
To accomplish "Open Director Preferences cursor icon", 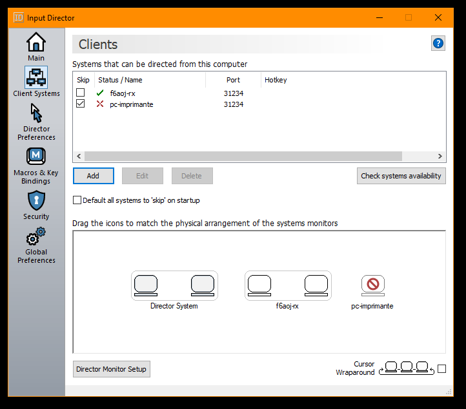I will pyautogui.click(x=36, y=113).
